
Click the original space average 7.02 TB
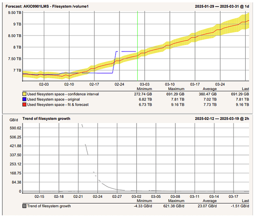210,100
